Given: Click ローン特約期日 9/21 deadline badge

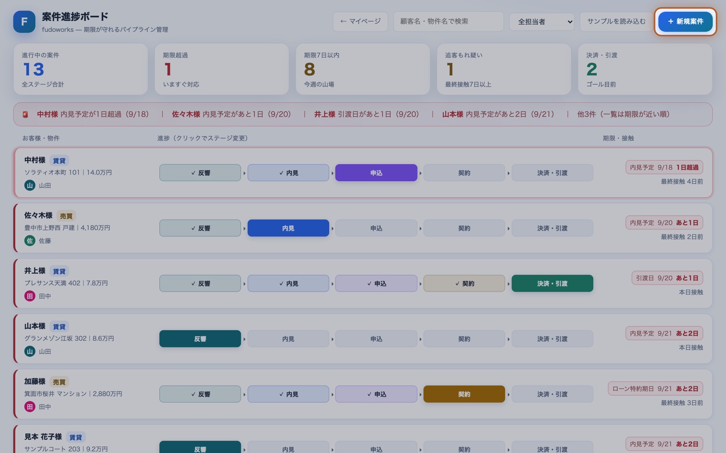Looking at the screenshot, I should click(x=655, y=389).
